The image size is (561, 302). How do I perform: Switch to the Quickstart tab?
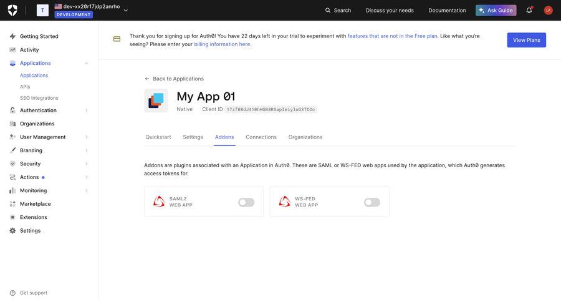(158, 137)
